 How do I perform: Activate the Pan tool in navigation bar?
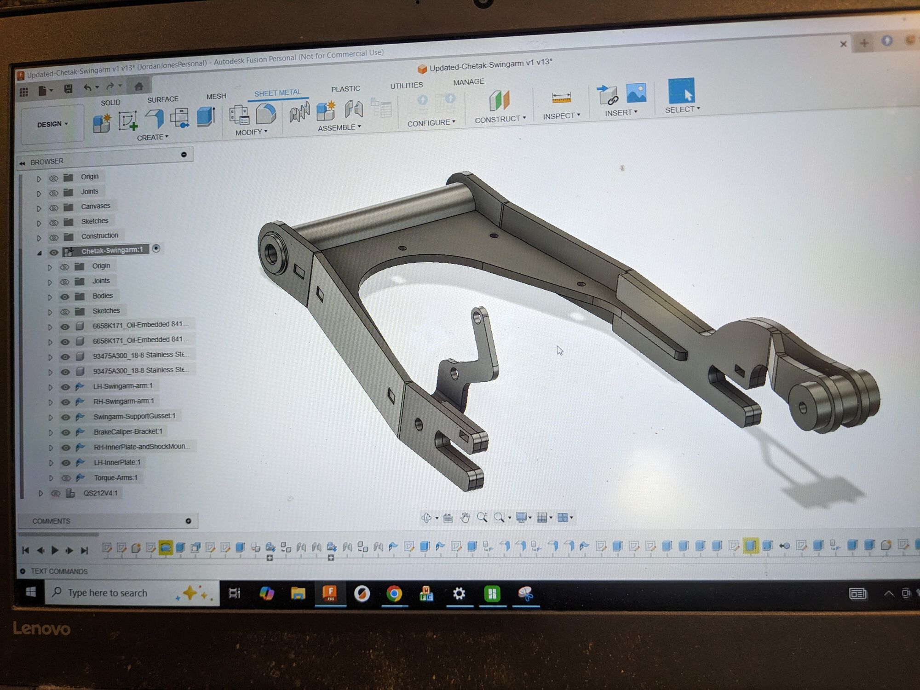pyautogui.click(x=465, y=517)
